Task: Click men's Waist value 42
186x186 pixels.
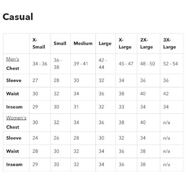Action: (166, 94)
